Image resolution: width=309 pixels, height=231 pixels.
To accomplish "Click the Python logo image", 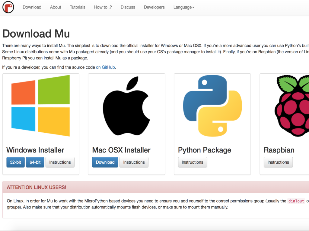I will click(212, 106).
